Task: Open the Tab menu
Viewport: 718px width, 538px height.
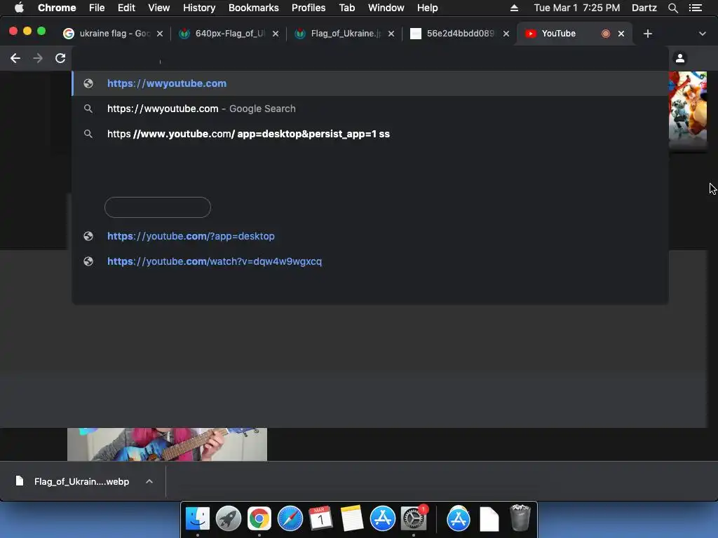Action: pos(346,8)
